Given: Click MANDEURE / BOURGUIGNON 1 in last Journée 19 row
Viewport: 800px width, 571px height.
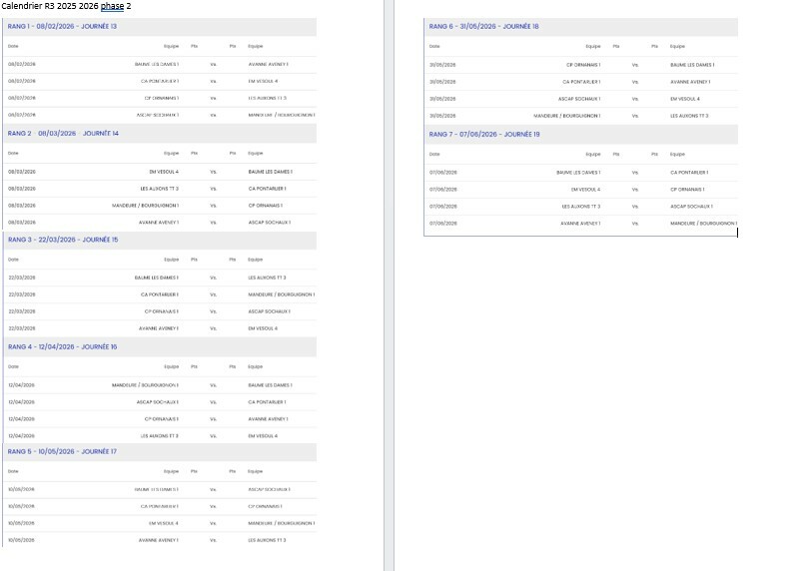Looking at the screenshot, I should pyautogui.click(x=703, y=224).
